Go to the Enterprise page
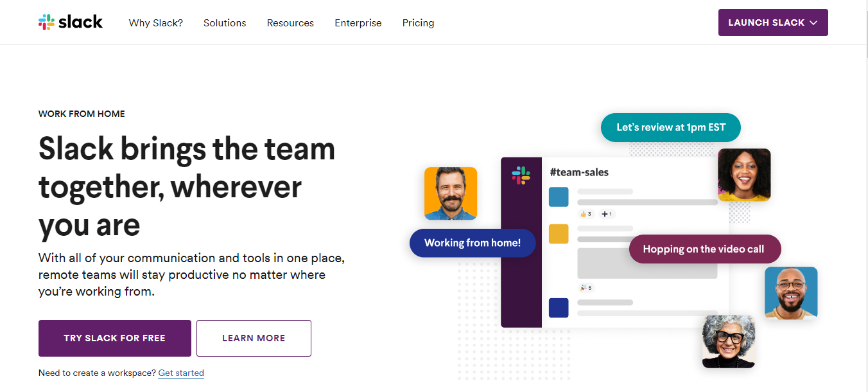This screenshot has height=392, width=868. click(358, 23)
